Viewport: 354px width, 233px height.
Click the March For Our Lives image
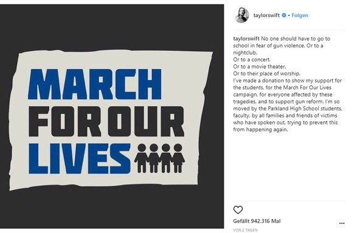pyautogui.click(x=112, y=116)
